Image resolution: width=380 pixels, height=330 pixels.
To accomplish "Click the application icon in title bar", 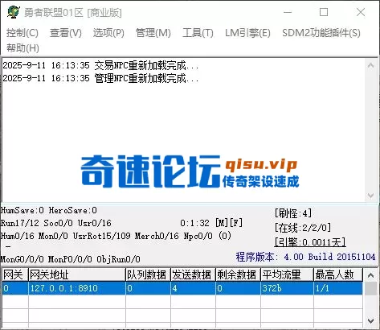I will tap(14, 12).
